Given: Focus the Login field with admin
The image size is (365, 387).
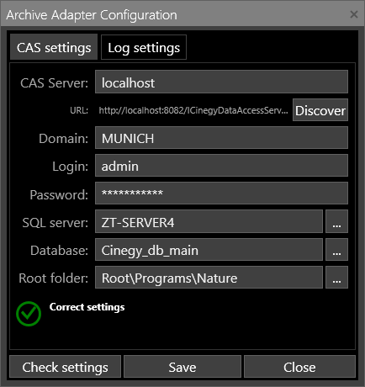Looking at the screenshot, I should [221, 166].
